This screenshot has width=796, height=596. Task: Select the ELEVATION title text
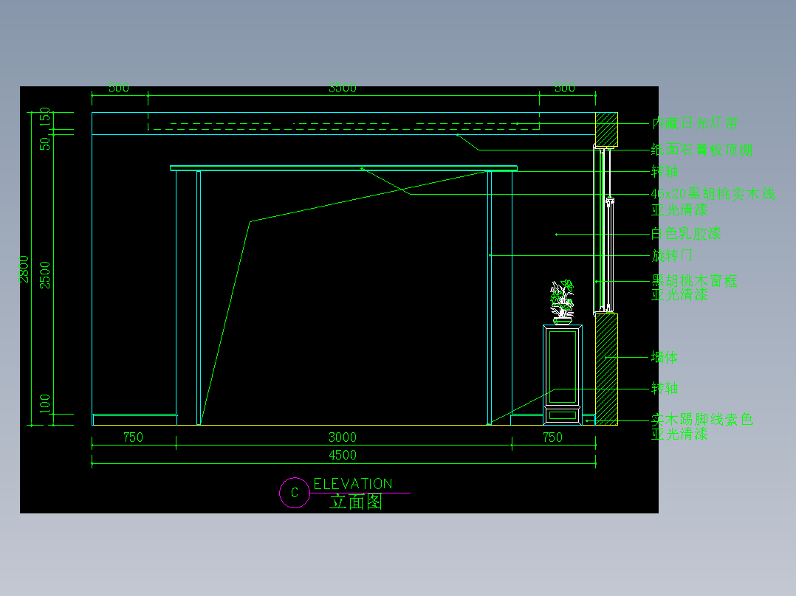point(353,484)
